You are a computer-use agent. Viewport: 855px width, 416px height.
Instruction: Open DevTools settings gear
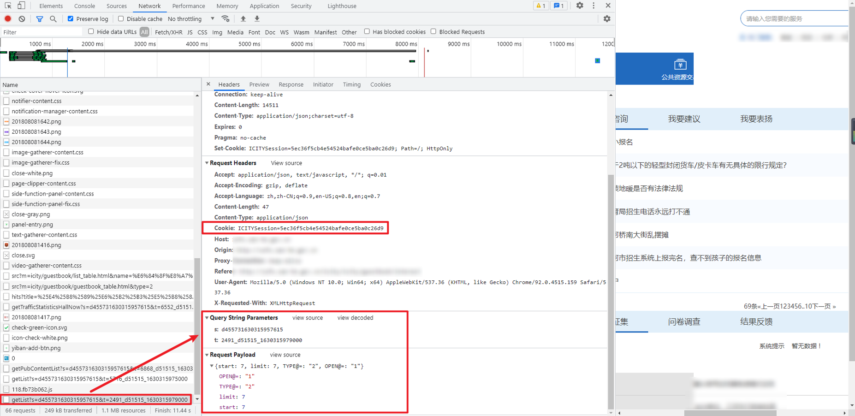click(x=580, y=6)
